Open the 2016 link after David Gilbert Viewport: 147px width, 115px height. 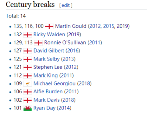click(x=73, y=51)
